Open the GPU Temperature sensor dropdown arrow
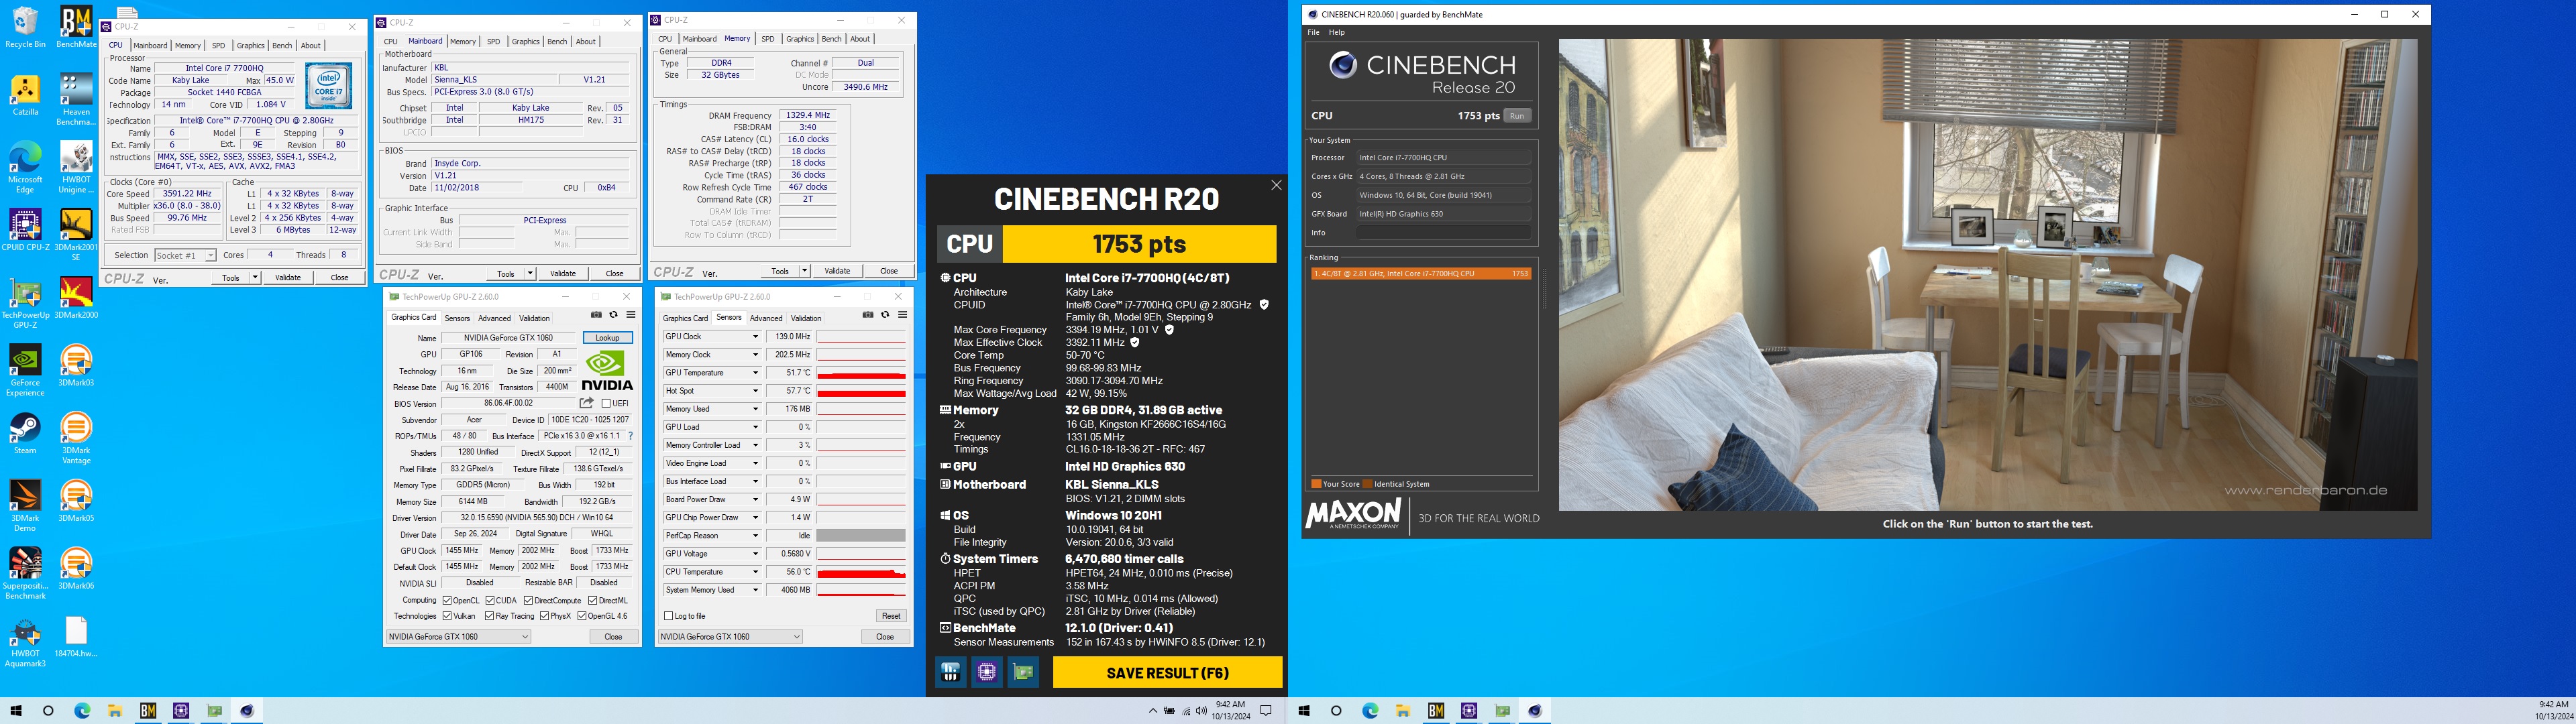Image resolution: width=2576 pixels, height=724 pixels. [x=755, y=373]
